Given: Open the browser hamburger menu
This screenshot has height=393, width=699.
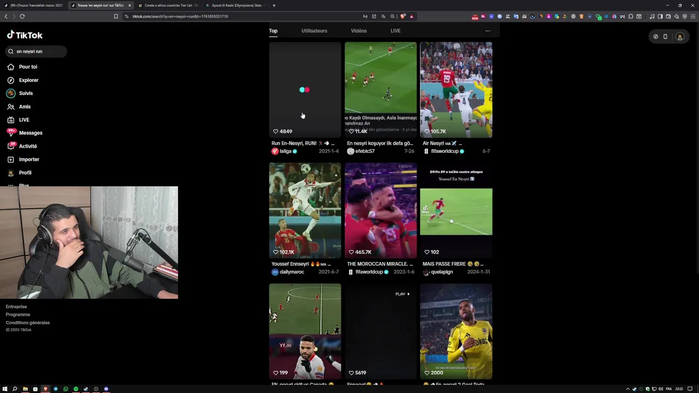Looking at the screenshot, I should pyautogui.click(x=693, y=16).
